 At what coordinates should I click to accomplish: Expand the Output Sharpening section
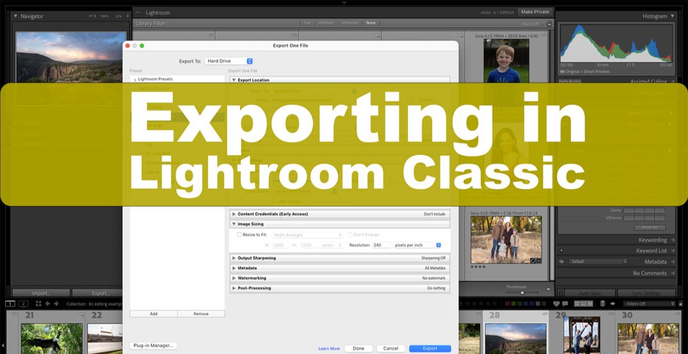(x=234, y=258)
